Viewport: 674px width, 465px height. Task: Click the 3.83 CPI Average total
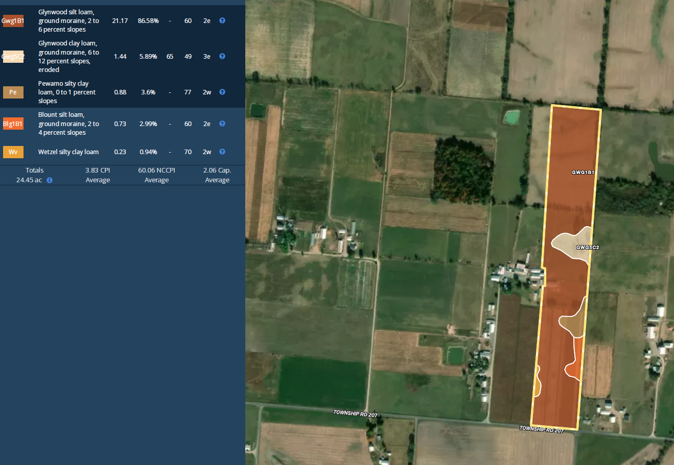[x=98, y=175]
